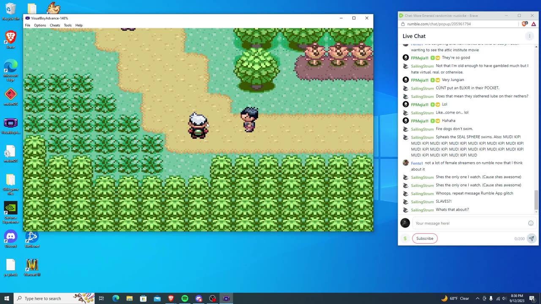Open the notification center icon
The height and width of the screenshot is (304, 541).
pos(532,299)
